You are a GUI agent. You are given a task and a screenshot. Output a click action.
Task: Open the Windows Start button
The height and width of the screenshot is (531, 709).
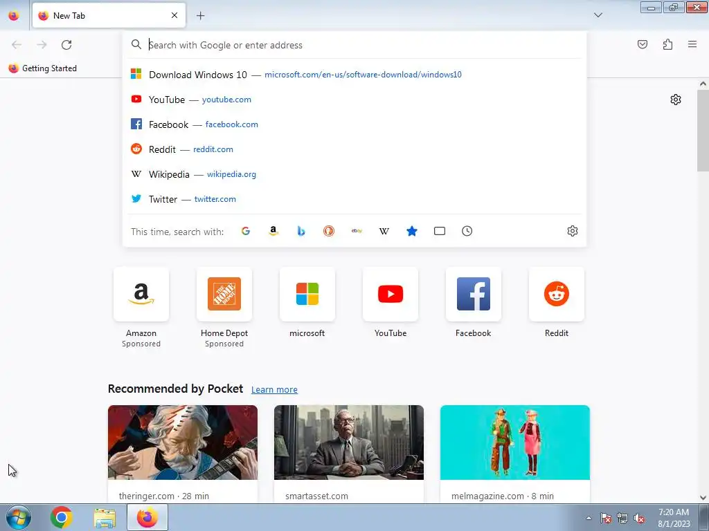19,517
